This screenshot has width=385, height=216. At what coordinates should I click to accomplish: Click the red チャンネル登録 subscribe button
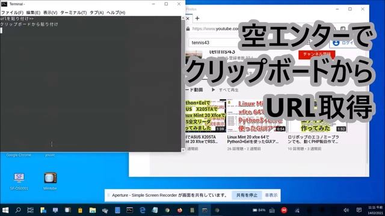317,54
